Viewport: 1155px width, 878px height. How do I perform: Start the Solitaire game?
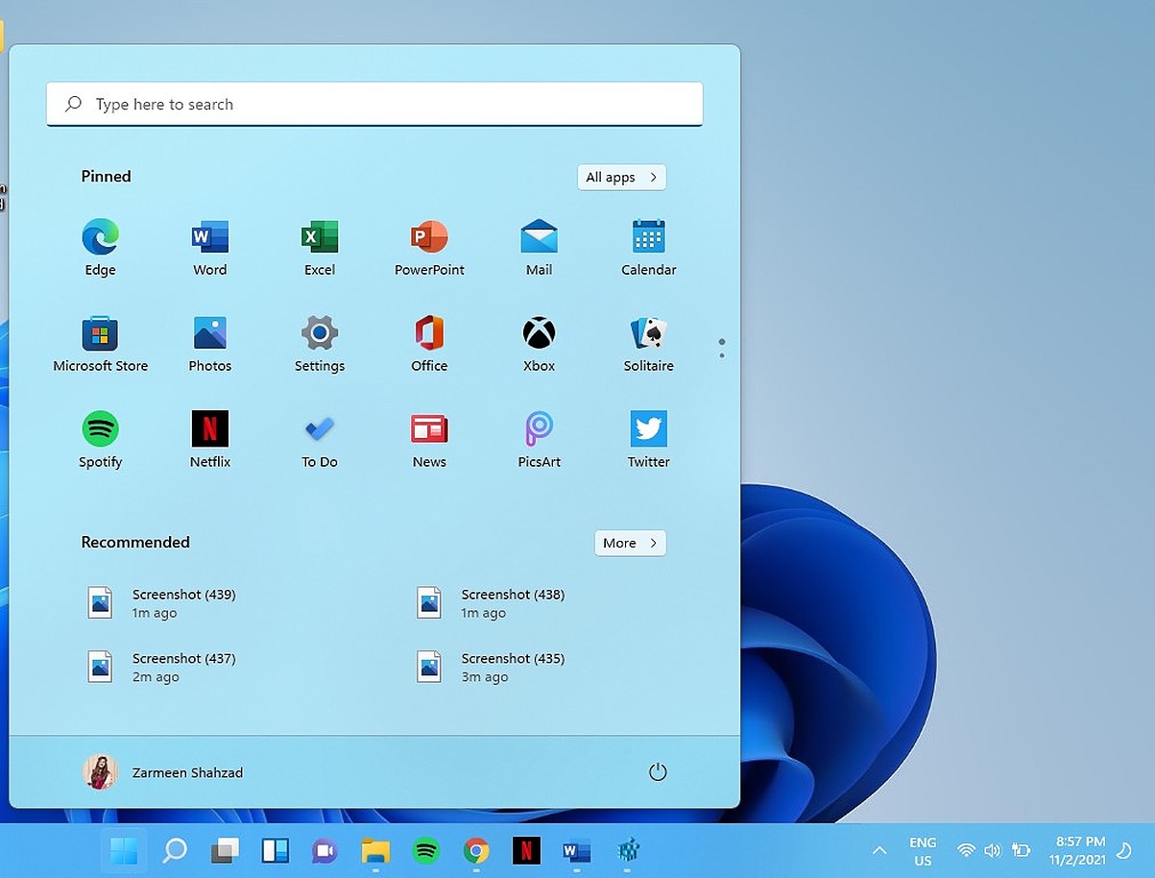point(648,332)
